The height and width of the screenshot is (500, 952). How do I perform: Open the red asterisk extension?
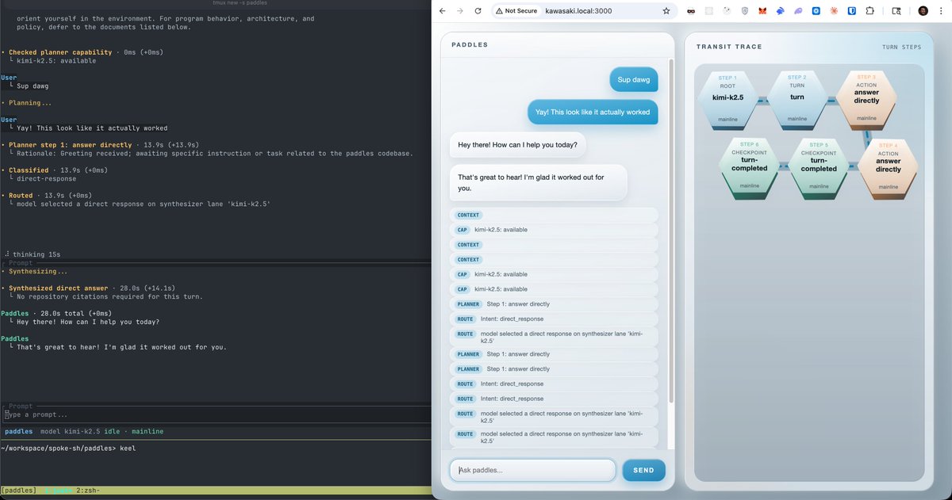coord(834,11)
